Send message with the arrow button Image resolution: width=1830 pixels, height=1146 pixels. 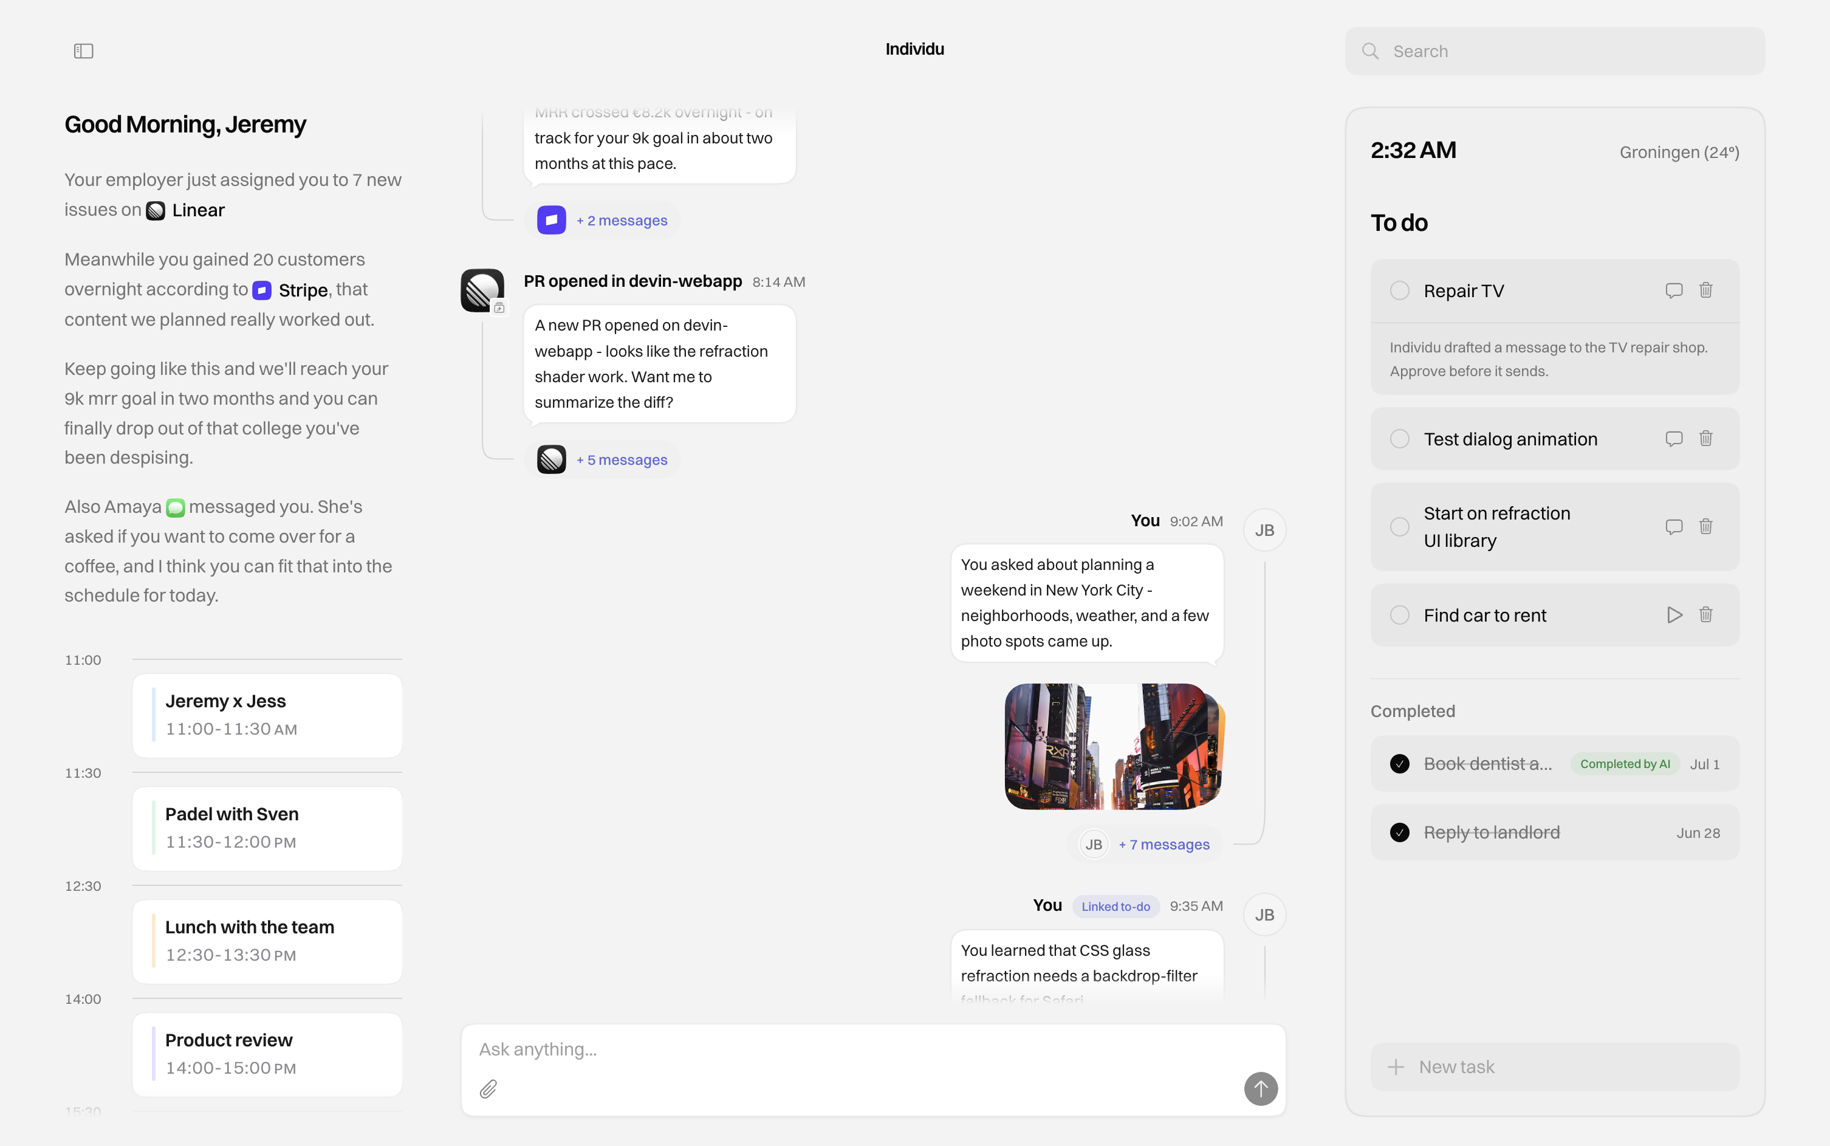1261,1089
